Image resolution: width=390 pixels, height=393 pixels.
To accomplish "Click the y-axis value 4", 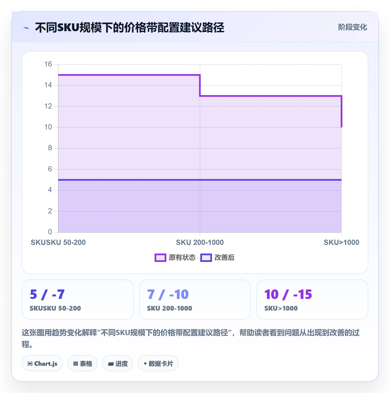I will pos(50,190).
